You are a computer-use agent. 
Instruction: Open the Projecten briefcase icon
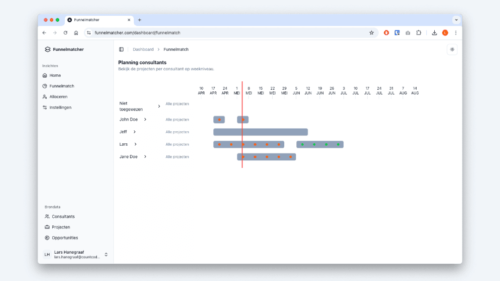pos(47,227)
